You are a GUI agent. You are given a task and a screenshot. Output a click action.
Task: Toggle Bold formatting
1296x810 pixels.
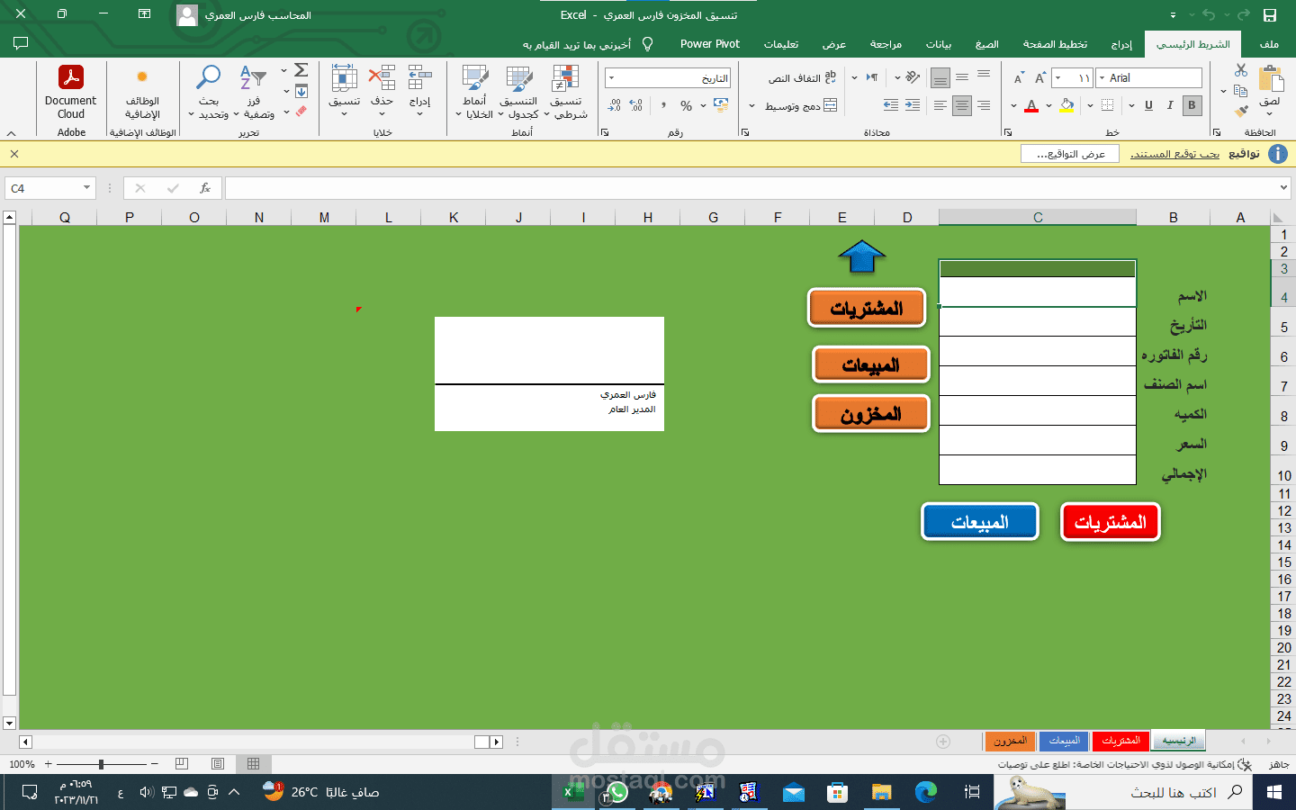click(x=1192, y=105)
